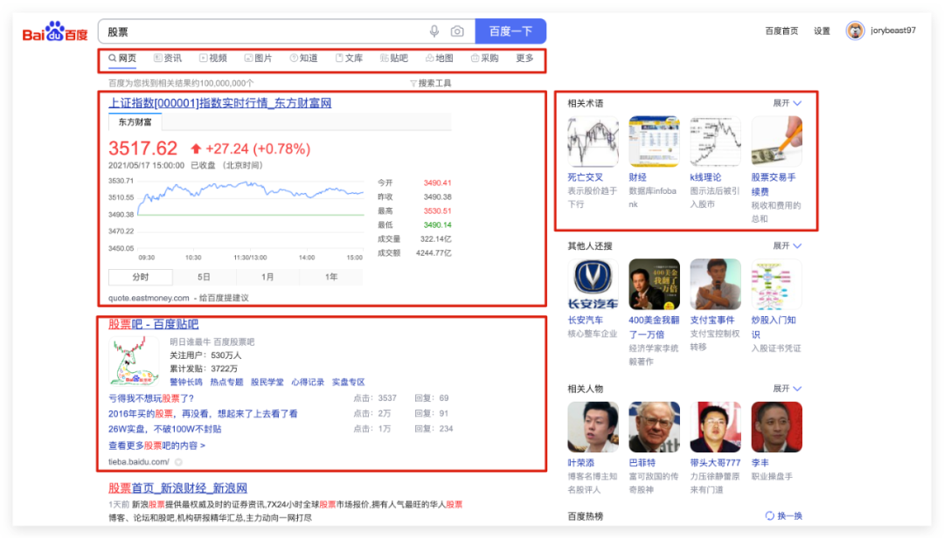
Task: Switch to the 图片 tab
Action: point(258,59)
